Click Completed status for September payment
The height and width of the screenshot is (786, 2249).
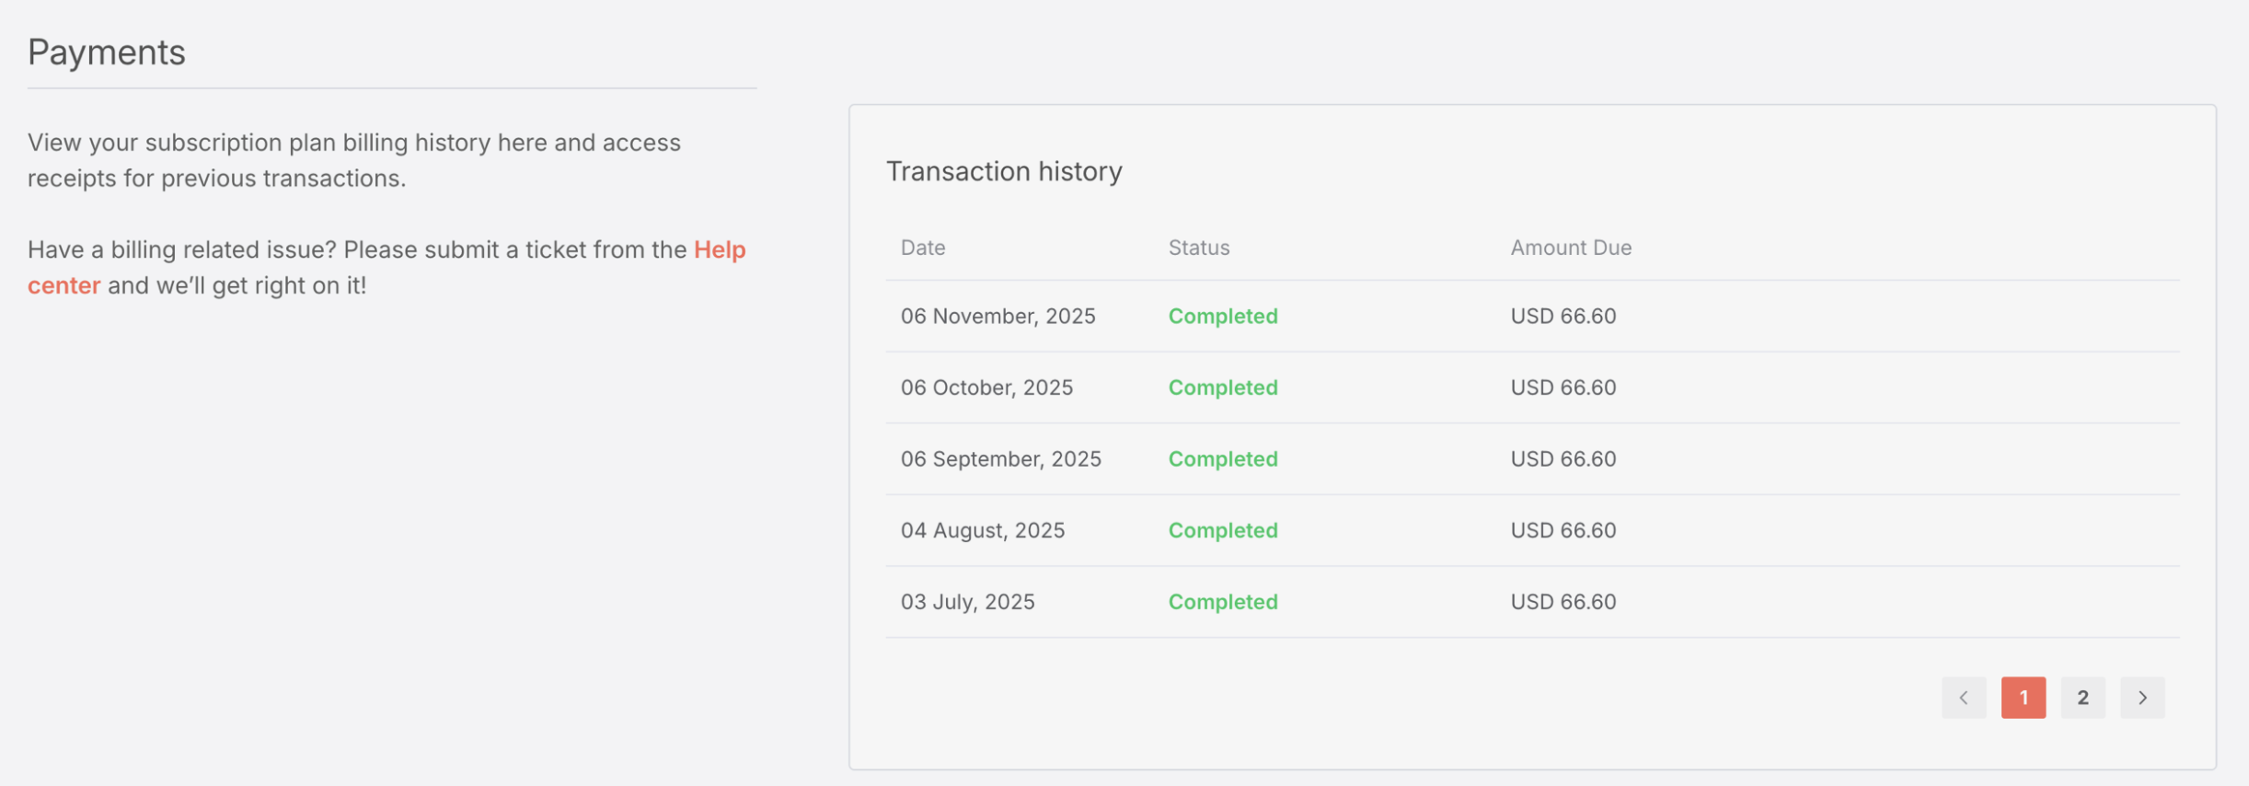coord(1222,458)
